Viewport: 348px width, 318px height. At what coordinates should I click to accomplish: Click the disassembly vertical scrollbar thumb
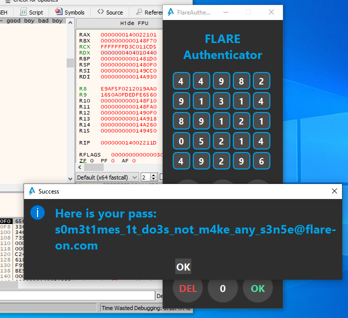(71, 63)
